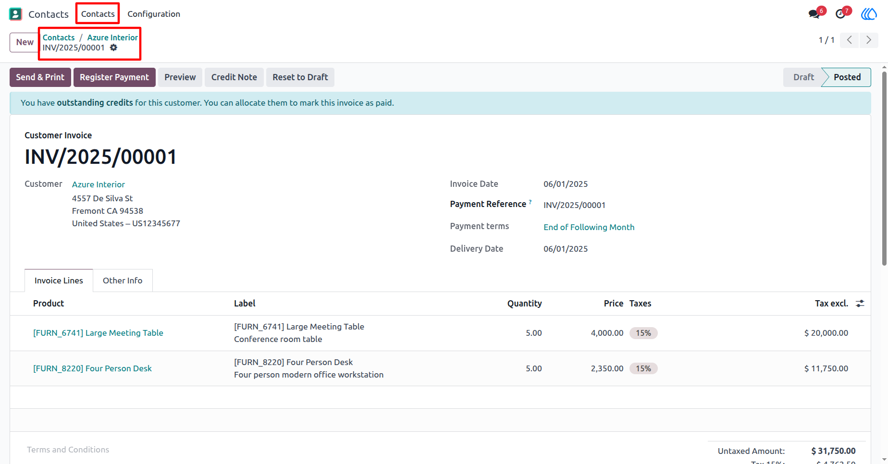Click Send & Print
Image resolution: width=888 pixels, height=464 pixels.
pos(40,77)
